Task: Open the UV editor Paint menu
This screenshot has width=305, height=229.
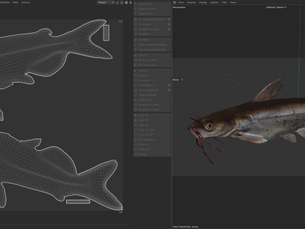Action: click(15, 3)
